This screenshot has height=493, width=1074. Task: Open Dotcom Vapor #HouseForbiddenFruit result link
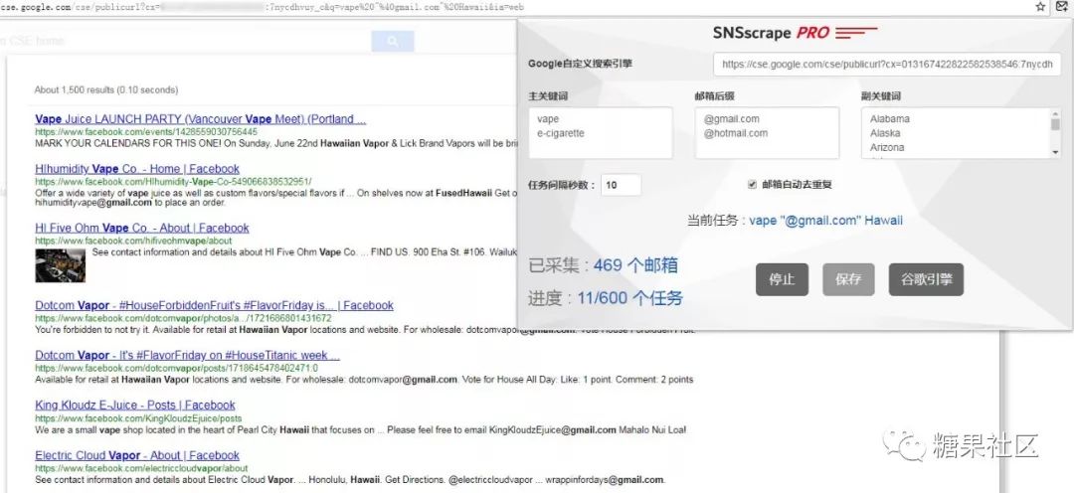(214, 305)
